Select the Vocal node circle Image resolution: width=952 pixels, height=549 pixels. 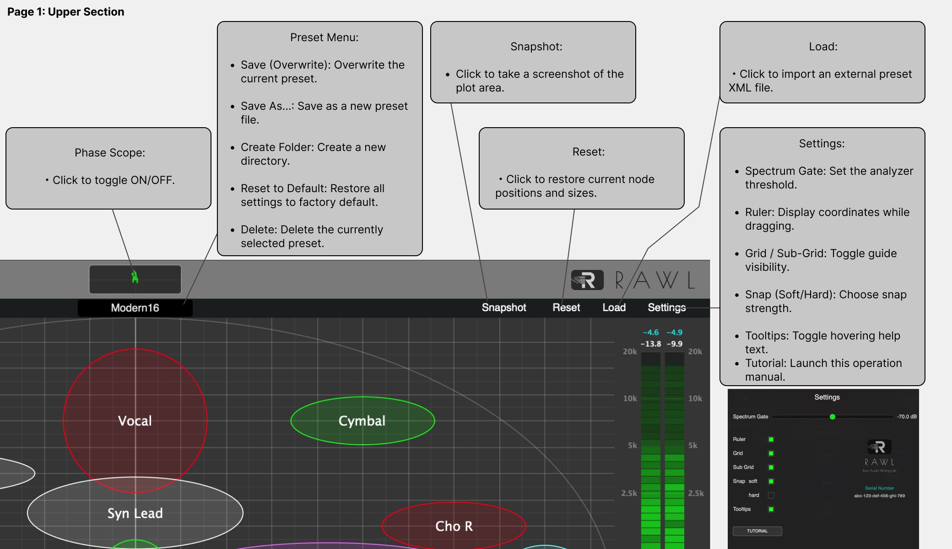tap(135, 420)
